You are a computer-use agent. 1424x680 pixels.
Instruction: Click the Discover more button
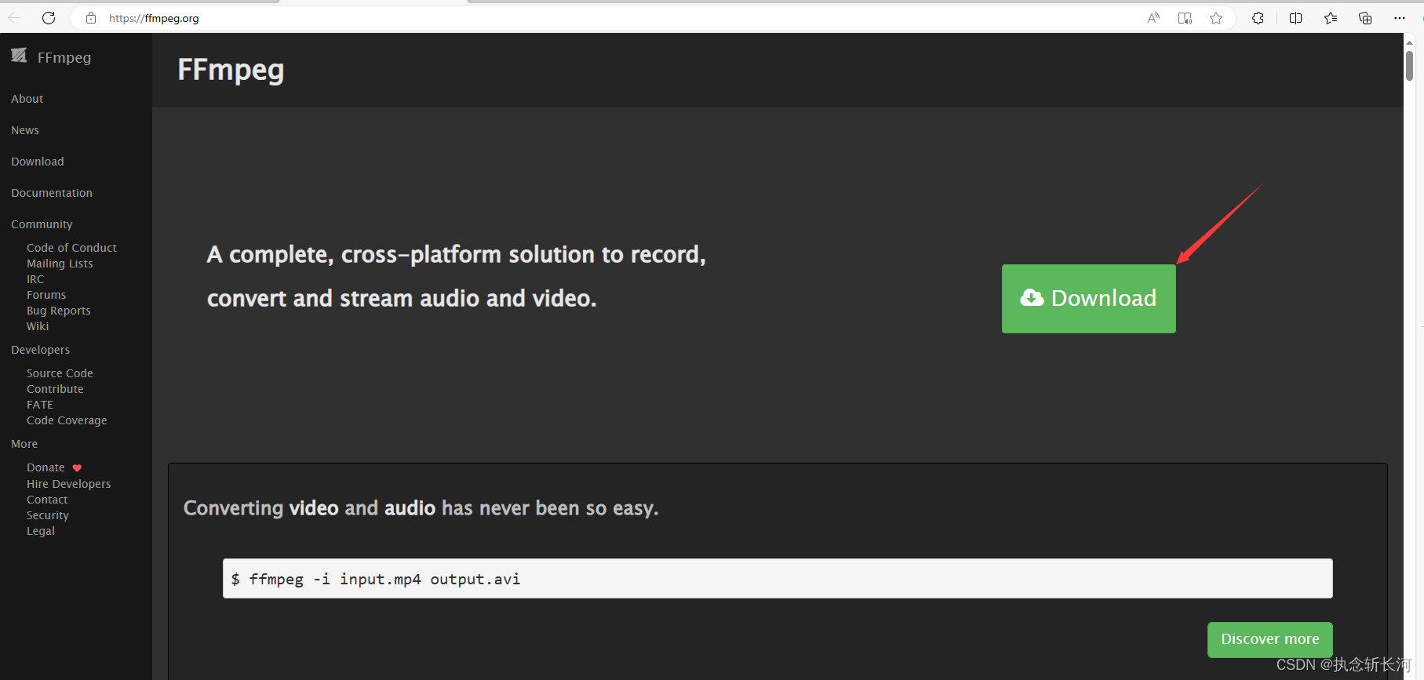click(1269, 639)
